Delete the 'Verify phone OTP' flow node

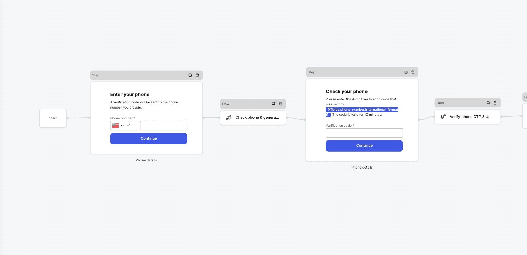[495, 103]
